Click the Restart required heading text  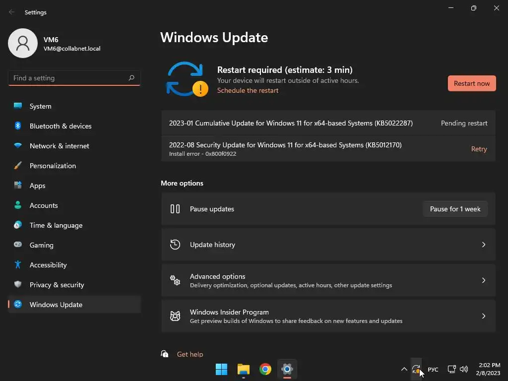(x=285, y=69)
